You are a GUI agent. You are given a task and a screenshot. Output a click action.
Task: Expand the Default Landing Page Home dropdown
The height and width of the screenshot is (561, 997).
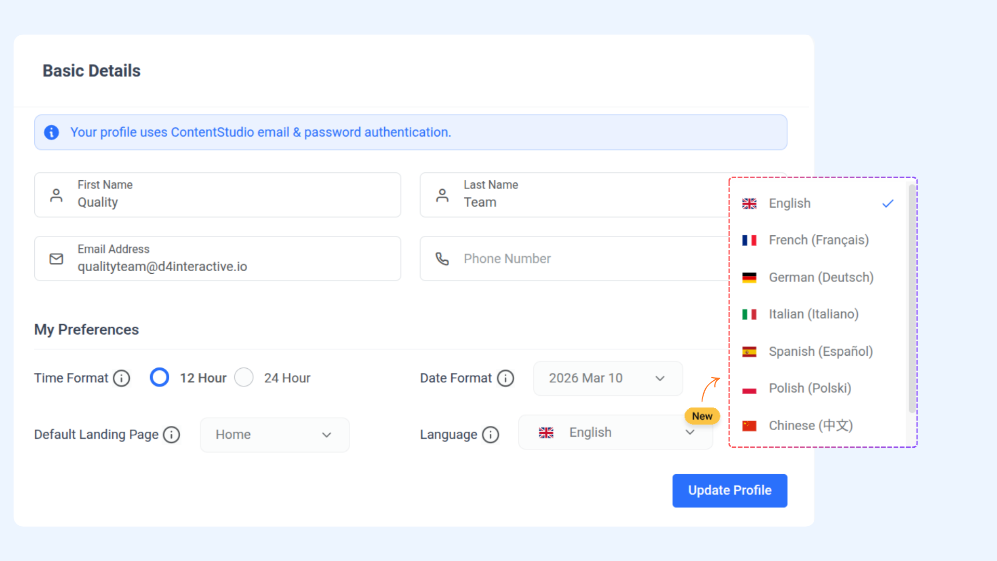tap(274, 435)
